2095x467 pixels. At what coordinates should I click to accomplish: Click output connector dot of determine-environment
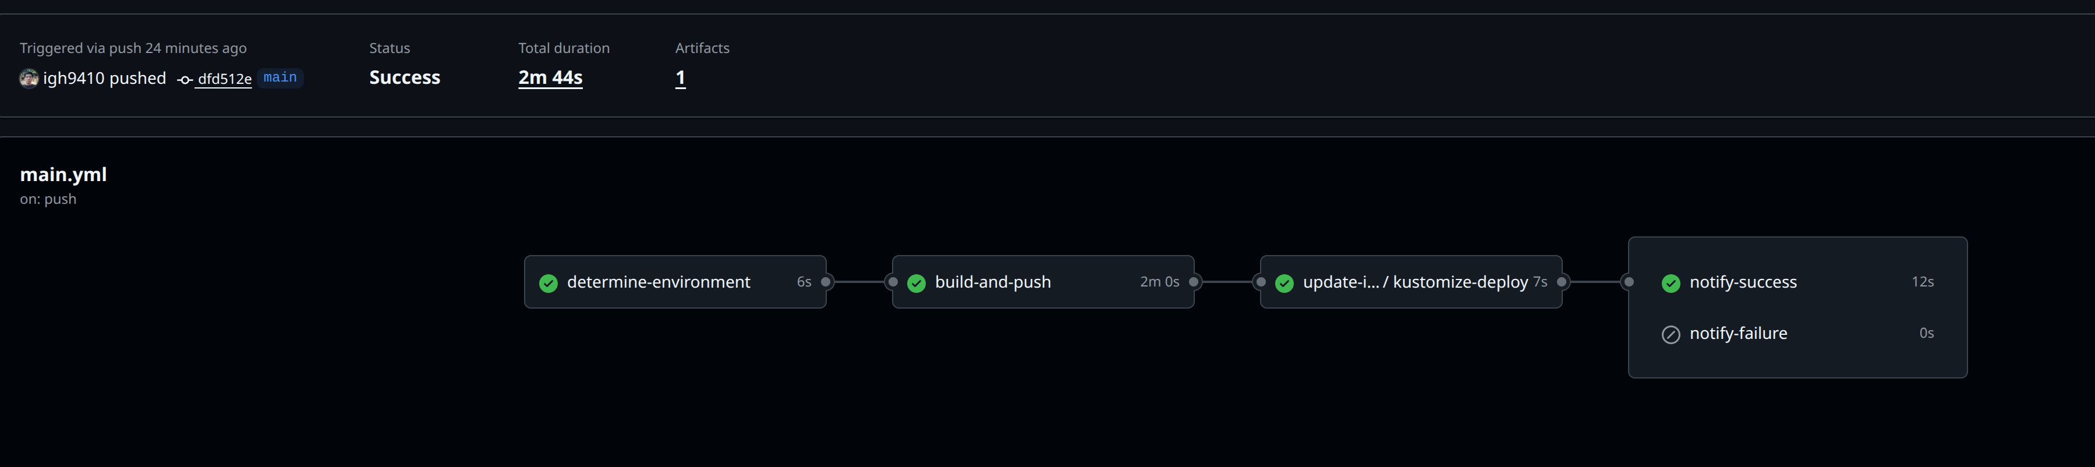coord(826,282)
